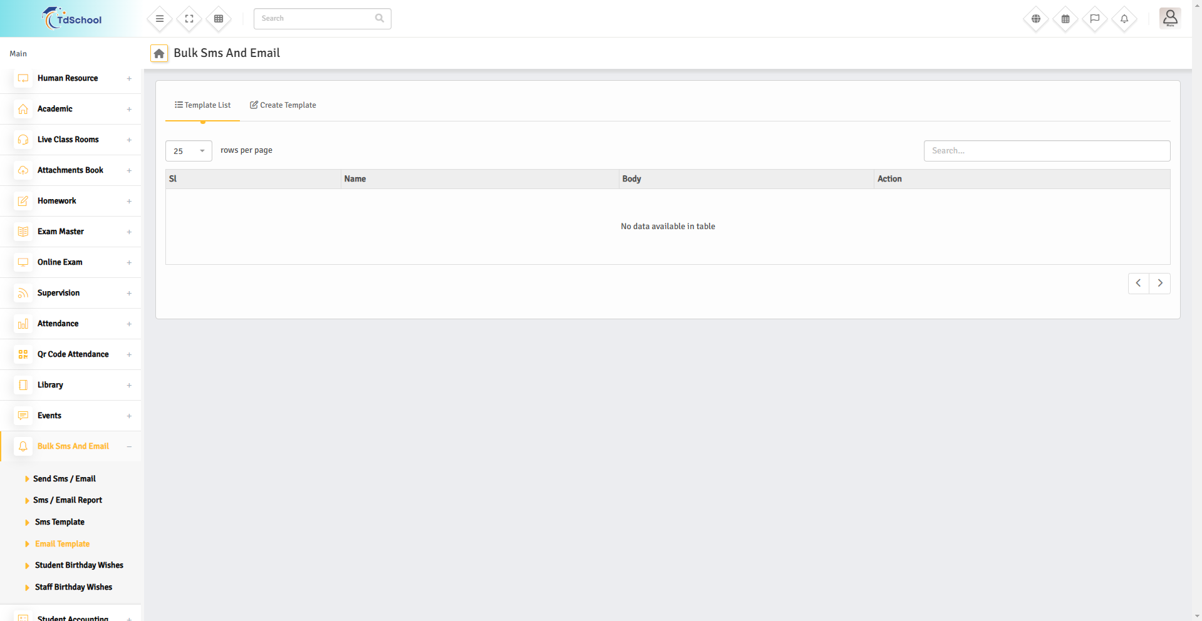Open the Sms Template submenu link
The height and width of the screenshot is (621, 1202).
tap(60, 522)
